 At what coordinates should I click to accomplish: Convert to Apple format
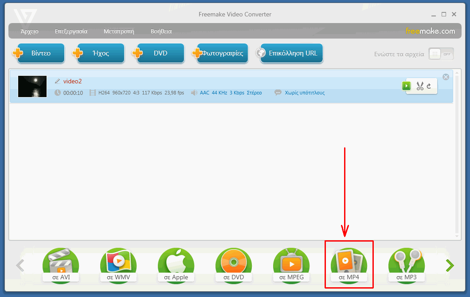[176, 266]
